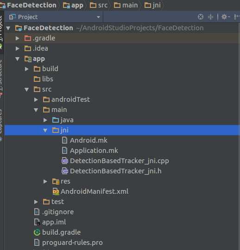Click the AndroidManifest.xml file icon
This screenshot has height=250, width=240.
[56, 191]
